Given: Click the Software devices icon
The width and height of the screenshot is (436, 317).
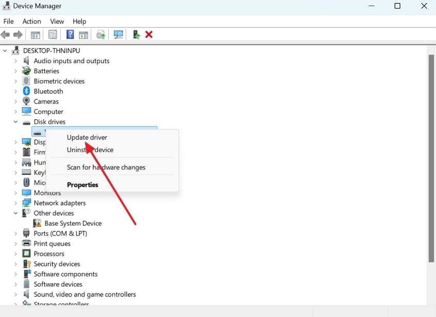Looking at the screenshot, I should click(x=26, y=284).
